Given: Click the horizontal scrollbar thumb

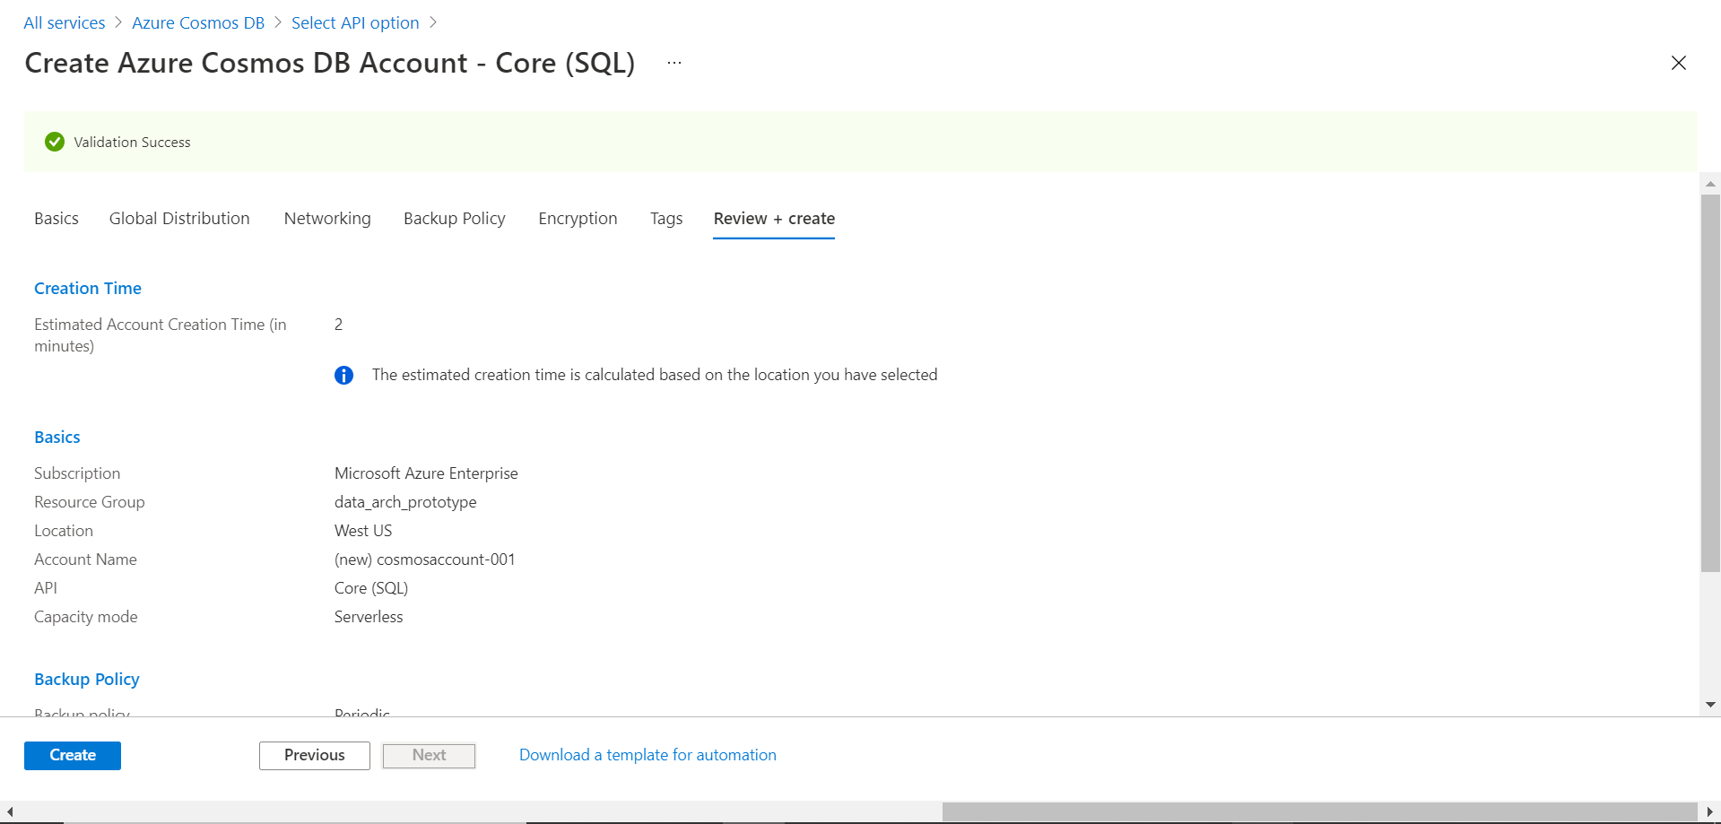Looking at the screenshot, I should [x=1318, y=812].
